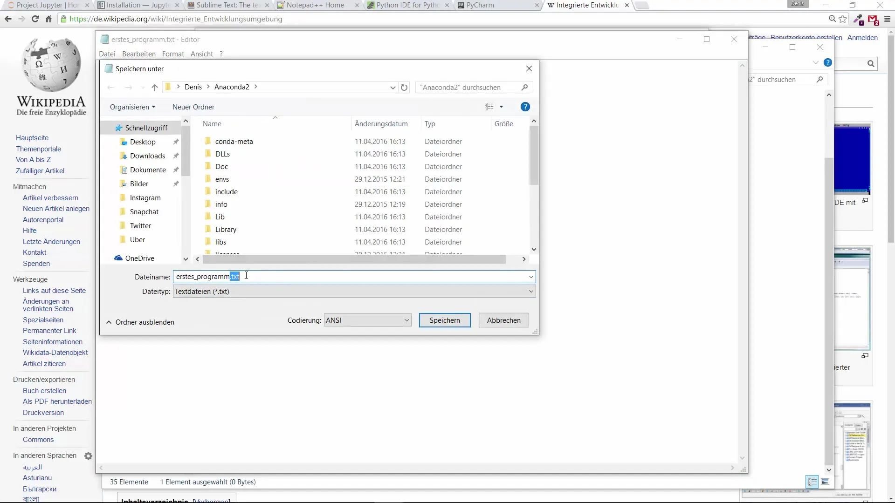Click the Wikipedia search magnifier button

click(871, 64)
